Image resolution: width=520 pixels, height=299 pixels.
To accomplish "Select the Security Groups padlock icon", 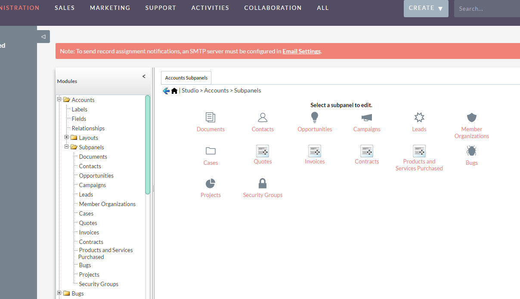I will (263, 184).
